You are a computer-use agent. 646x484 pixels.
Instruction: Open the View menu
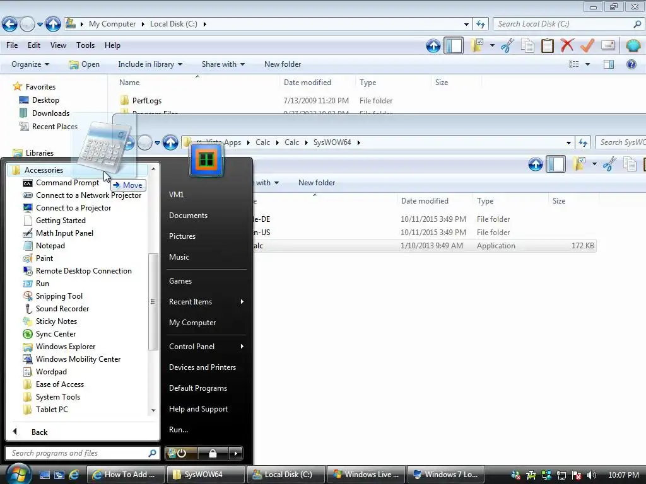58,45
